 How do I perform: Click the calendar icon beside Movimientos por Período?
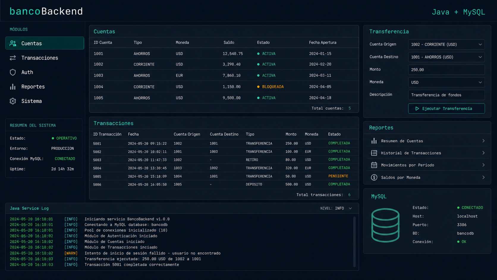pos(374,165)
